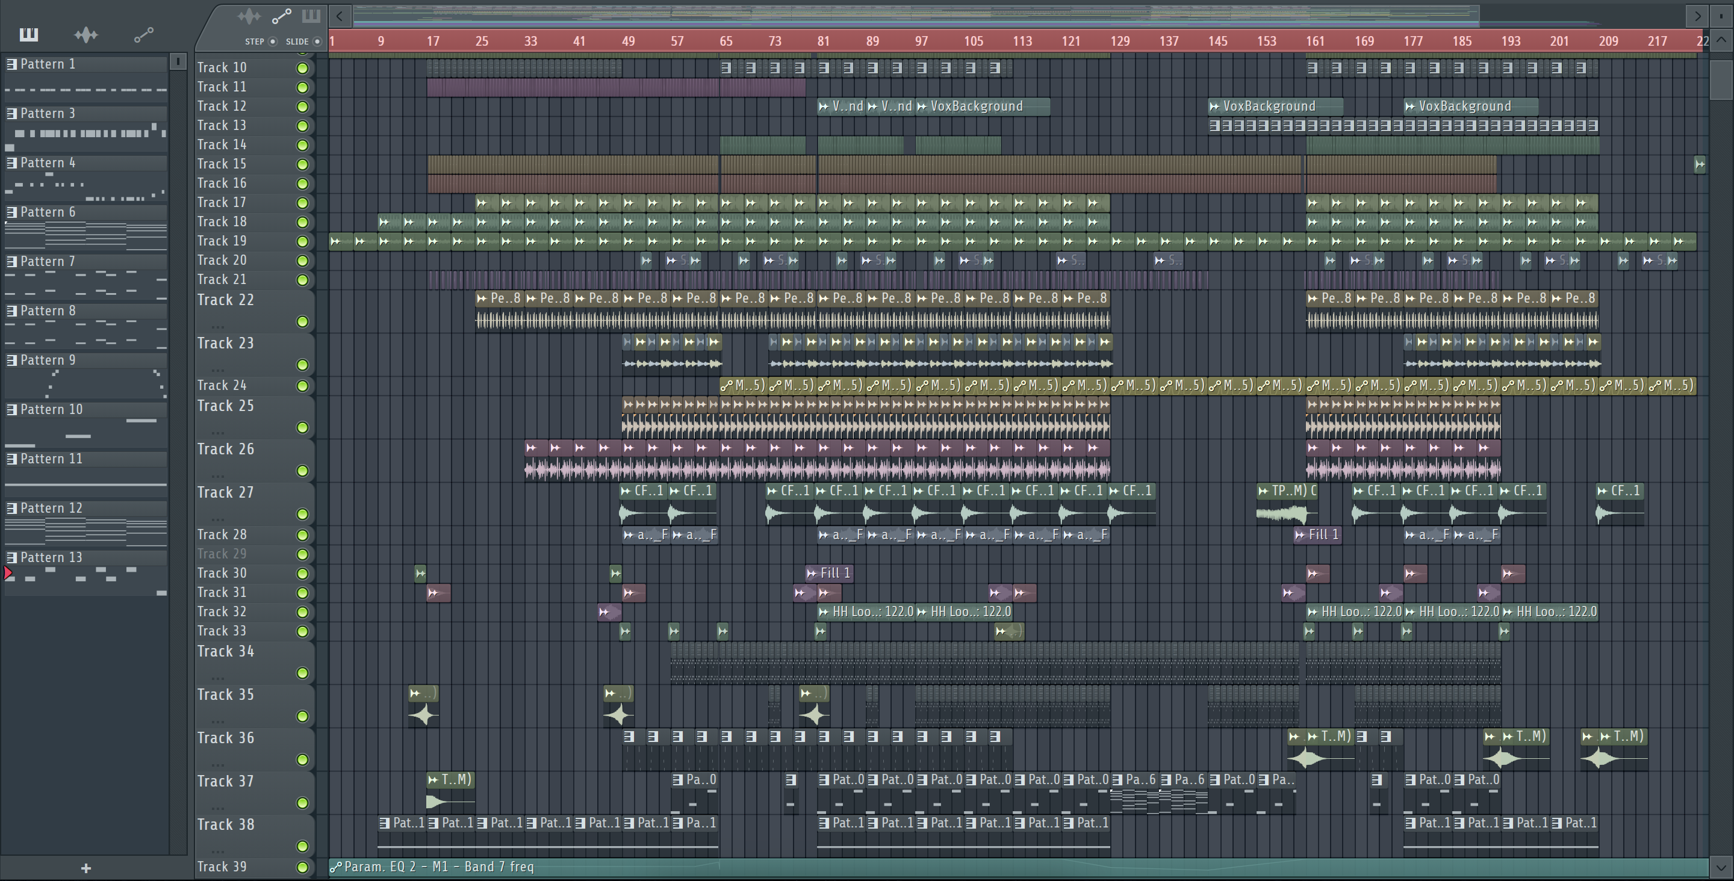Click the playlist horizontal overview scrollbar
The width and height of the screenshot is (1734, 881).
coord(915,15)
